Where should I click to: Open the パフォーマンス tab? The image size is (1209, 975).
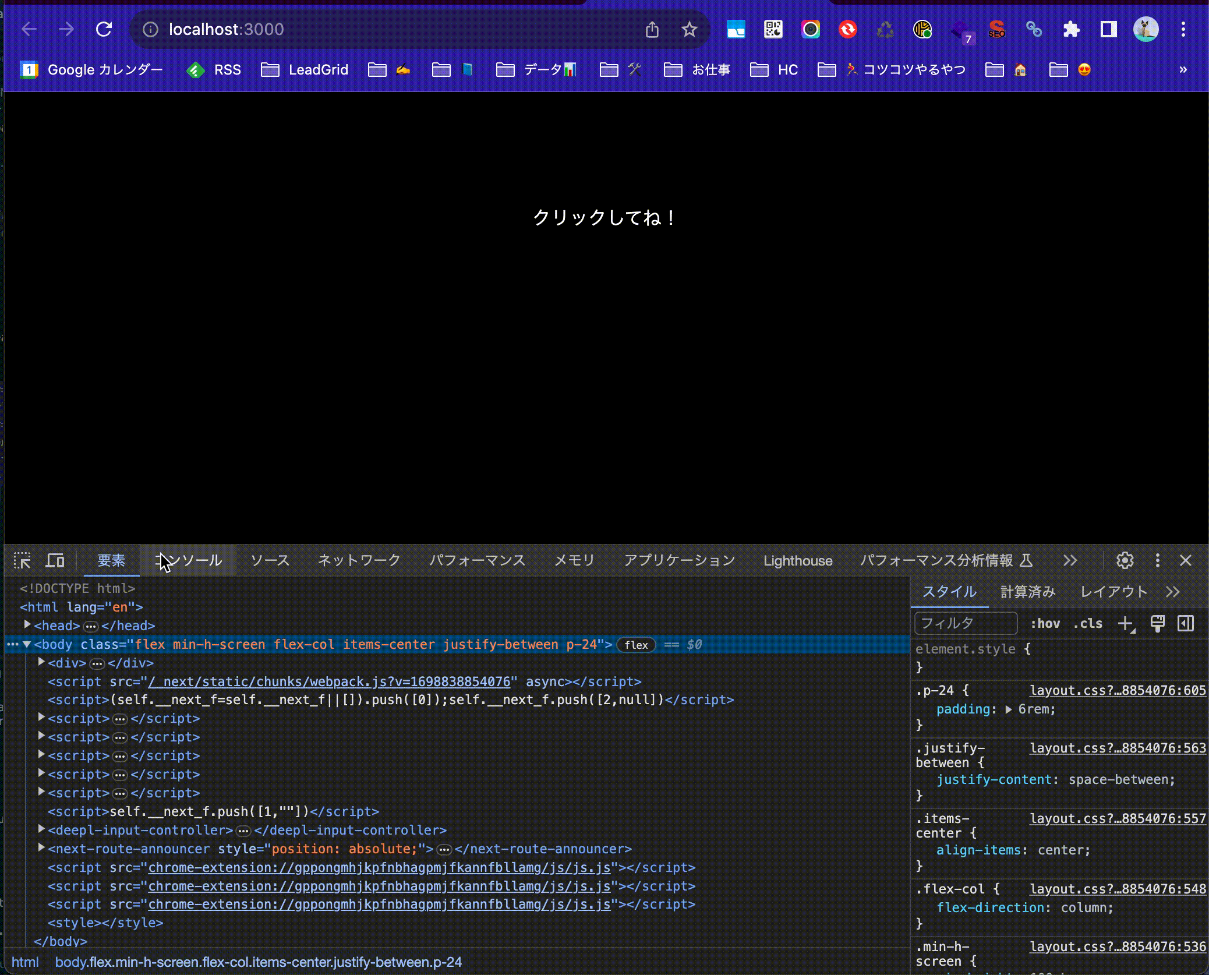tap(477, 560)
